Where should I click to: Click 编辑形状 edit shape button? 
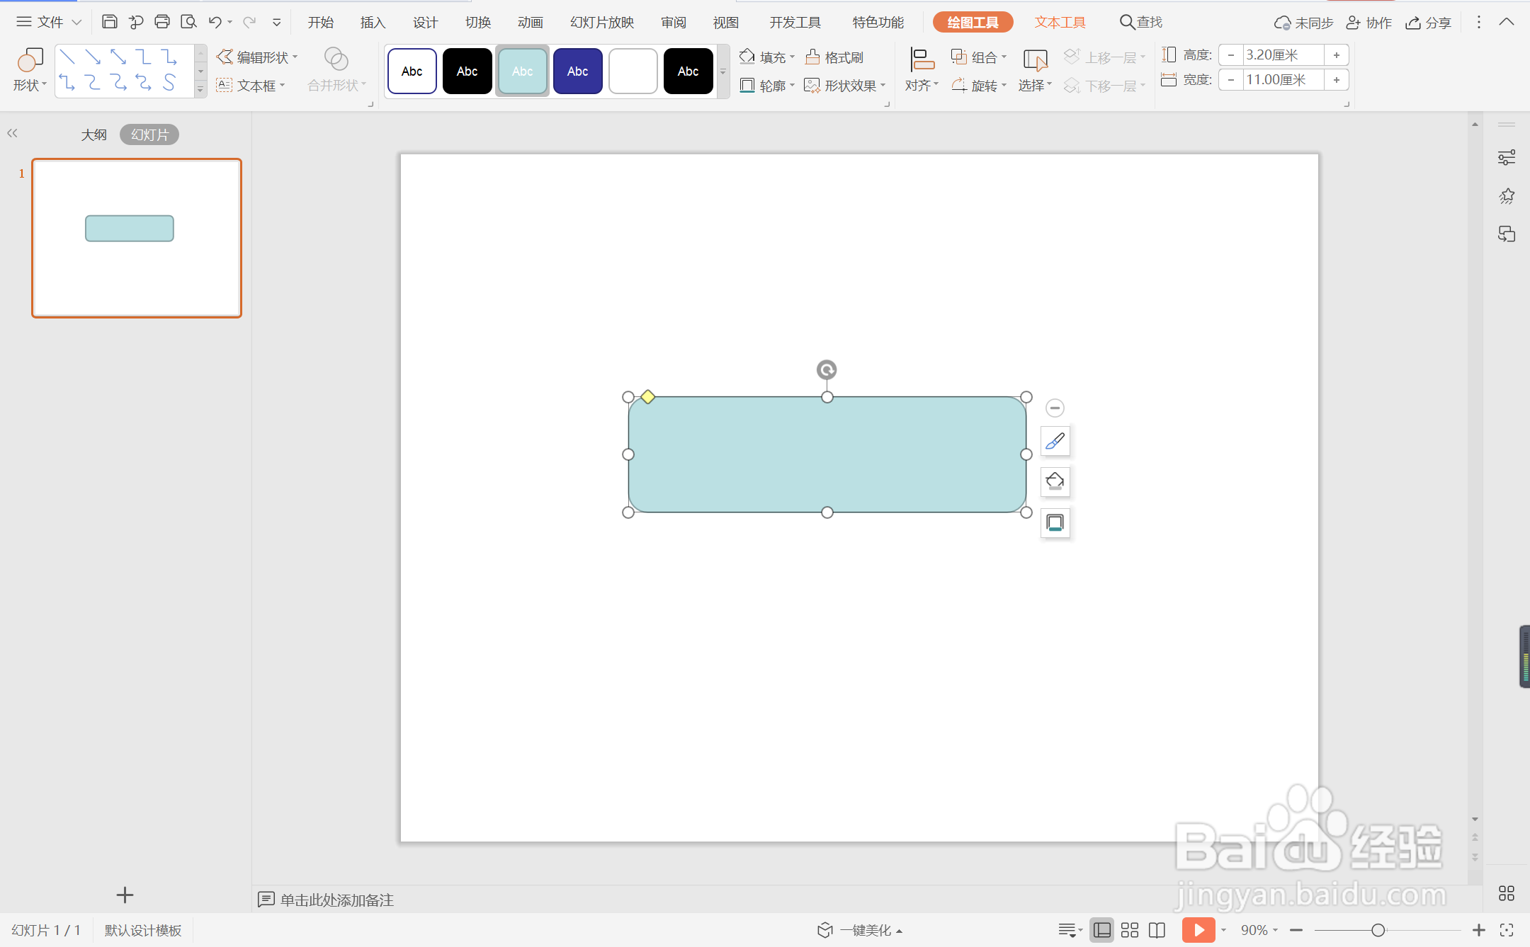(256, 57)
